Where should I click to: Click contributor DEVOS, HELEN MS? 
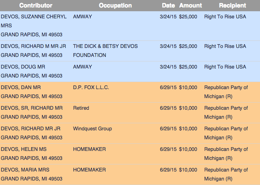(25, 149)
